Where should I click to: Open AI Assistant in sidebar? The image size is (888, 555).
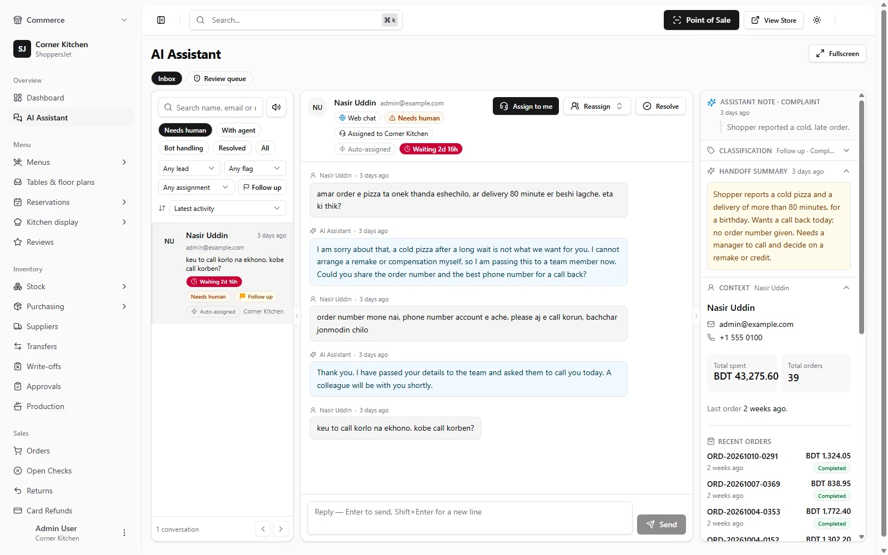[x=71, y=118]
